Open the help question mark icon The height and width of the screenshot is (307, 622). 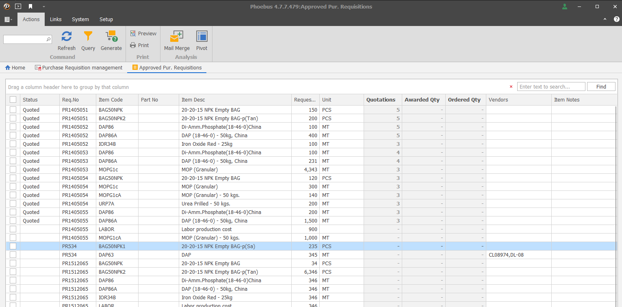point(616,19)
